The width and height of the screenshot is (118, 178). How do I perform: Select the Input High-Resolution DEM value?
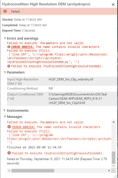click(71, 79)
